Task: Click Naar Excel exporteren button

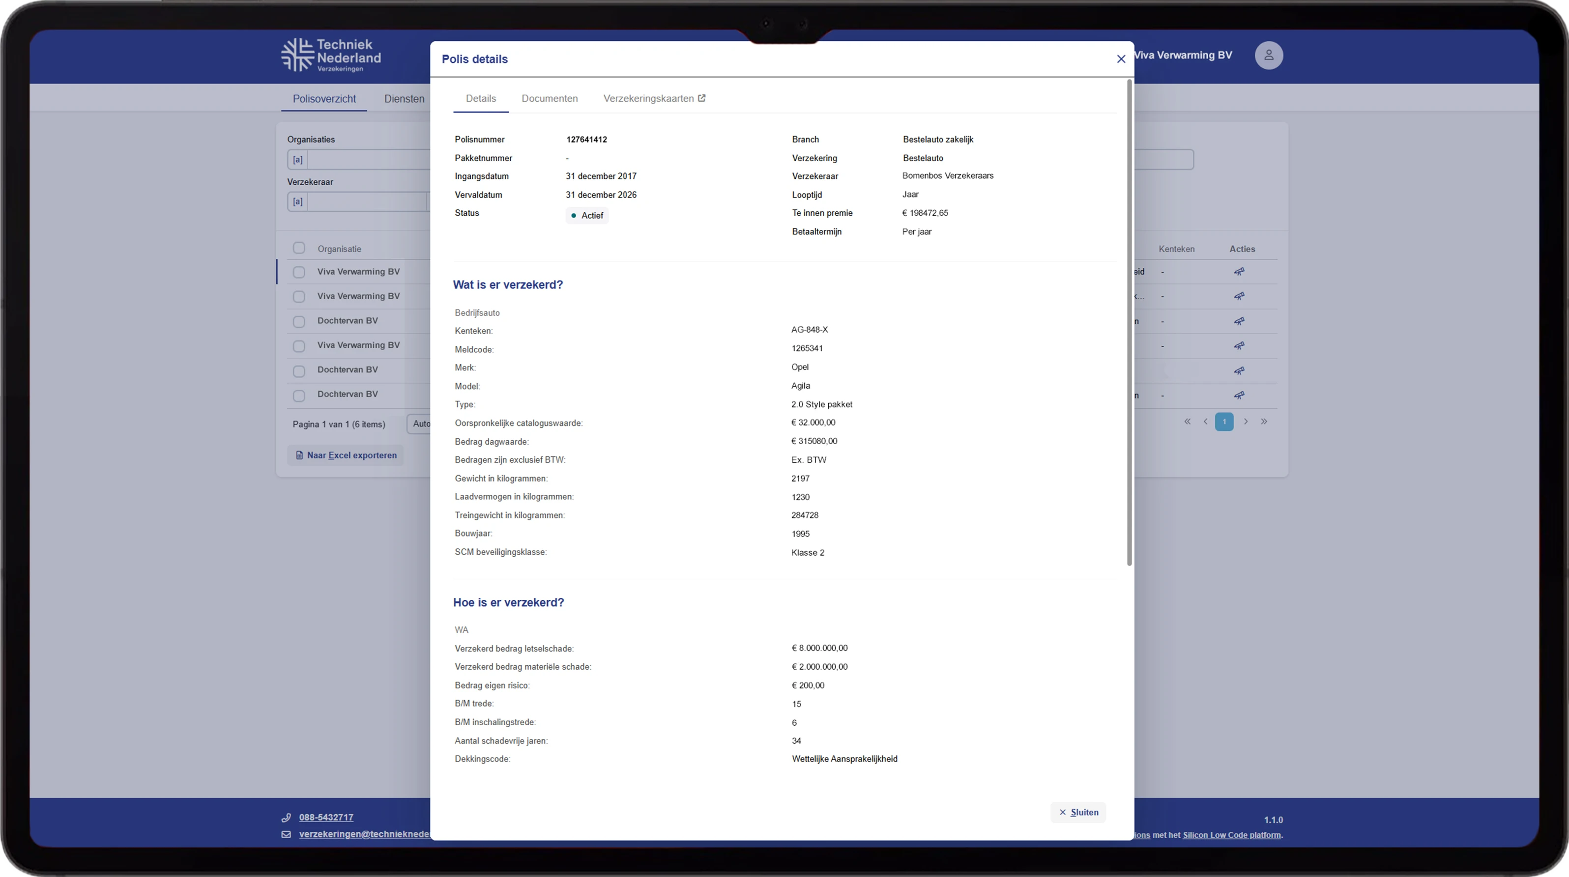Action: point(346,455)
